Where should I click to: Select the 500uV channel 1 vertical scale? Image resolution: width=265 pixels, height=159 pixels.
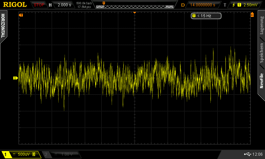[x=24, y=154]
